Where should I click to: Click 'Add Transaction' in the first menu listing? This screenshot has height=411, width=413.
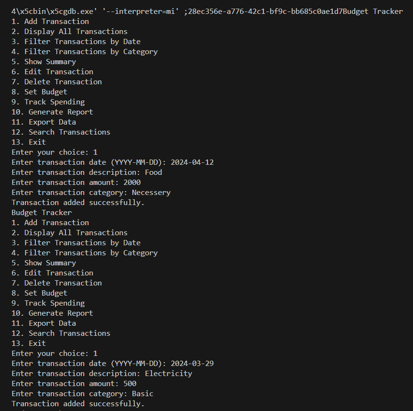coord(56,21)
